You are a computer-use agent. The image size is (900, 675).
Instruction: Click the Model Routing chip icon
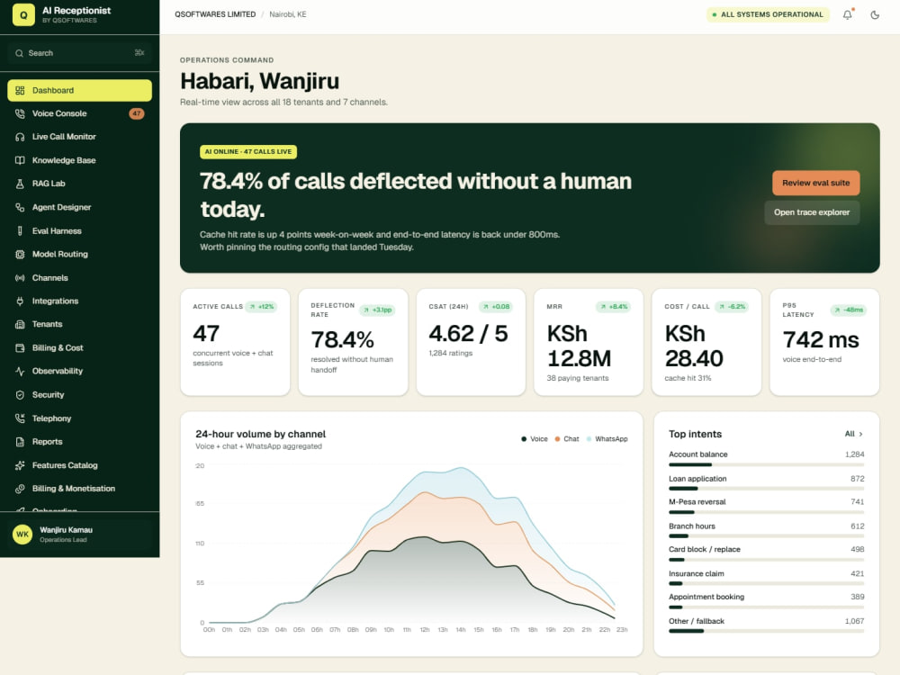pos(20,255)
